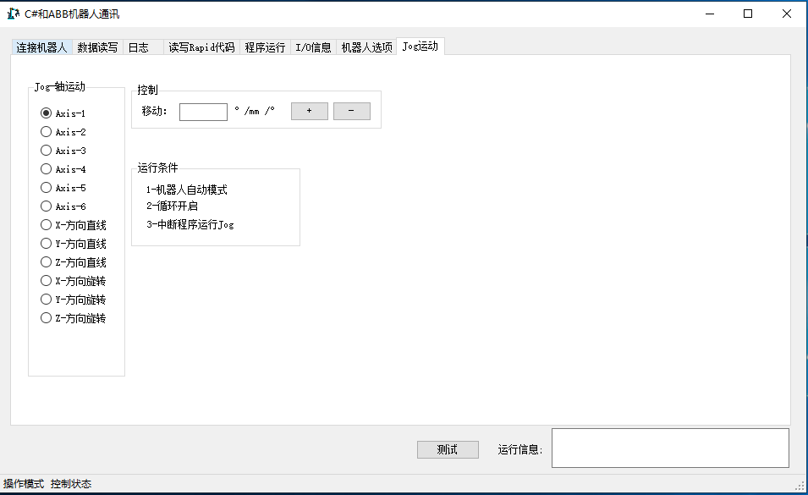This screenshot has width=808, height=495.
Task: Click the robot icon in the title bar
Action: click(12, 13)
